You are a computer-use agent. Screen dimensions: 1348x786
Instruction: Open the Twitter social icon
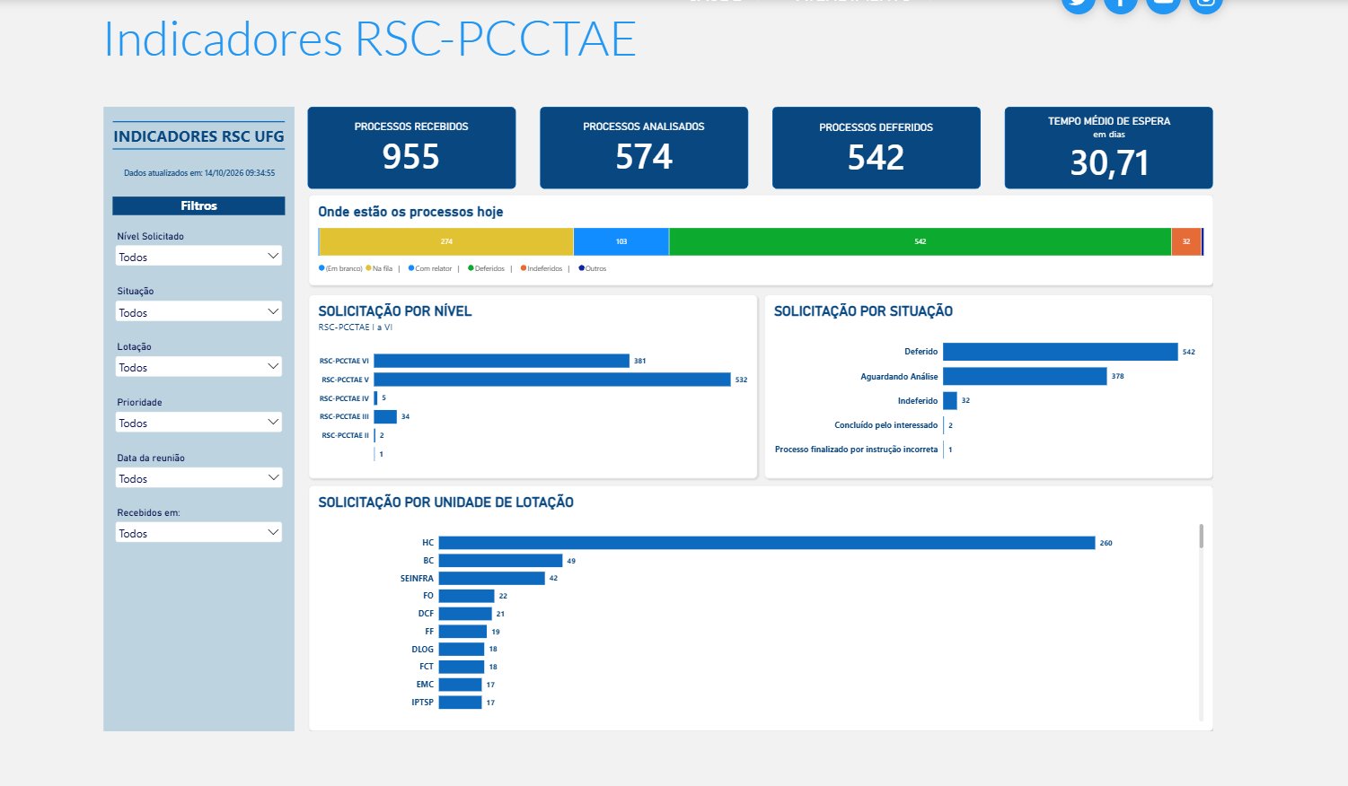point(1079,4)
